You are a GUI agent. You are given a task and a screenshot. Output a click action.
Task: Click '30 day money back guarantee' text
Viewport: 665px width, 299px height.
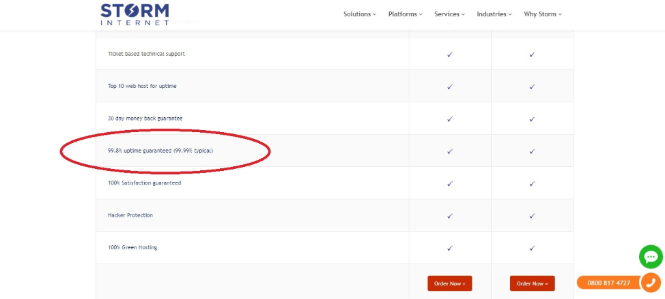pyautogui.click(x=145, y=119)
